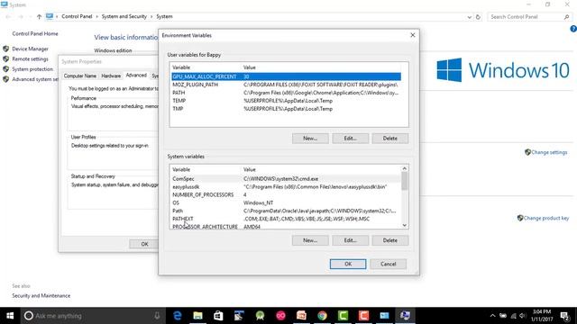The height and width of the screenshot is (324, 577).
Task: Click the system variables scrollbar down arrow
Action: pyautogui.click(x=405, y=226)
